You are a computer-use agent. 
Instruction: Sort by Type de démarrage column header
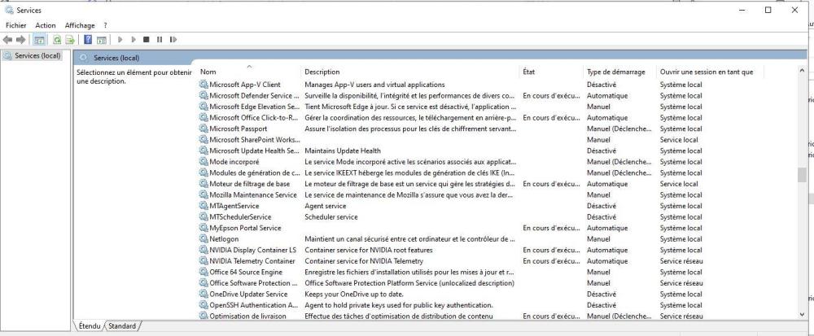click(616, 72)
